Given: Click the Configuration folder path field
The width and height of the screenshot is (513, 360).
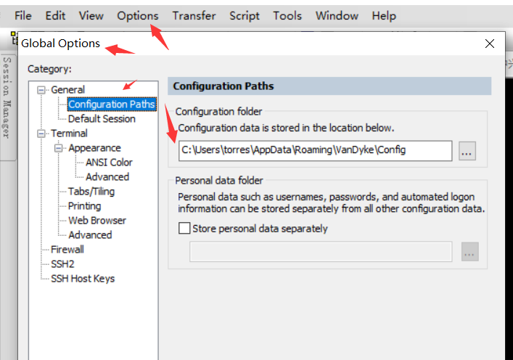Looking at the screenshot, I should tap(315, 150).
